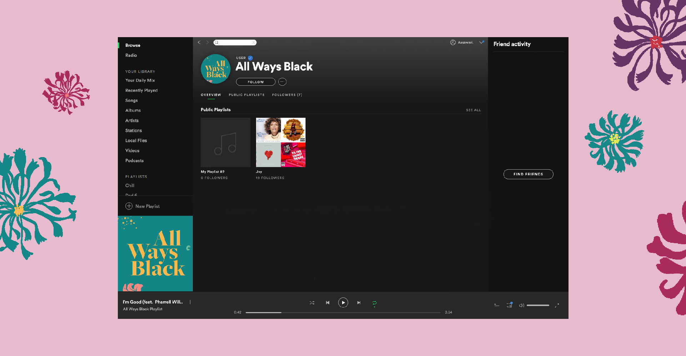Click the I'm Good song title
Image resolution: width=686 pixels, height=356 pixels.
click(153, 302)
